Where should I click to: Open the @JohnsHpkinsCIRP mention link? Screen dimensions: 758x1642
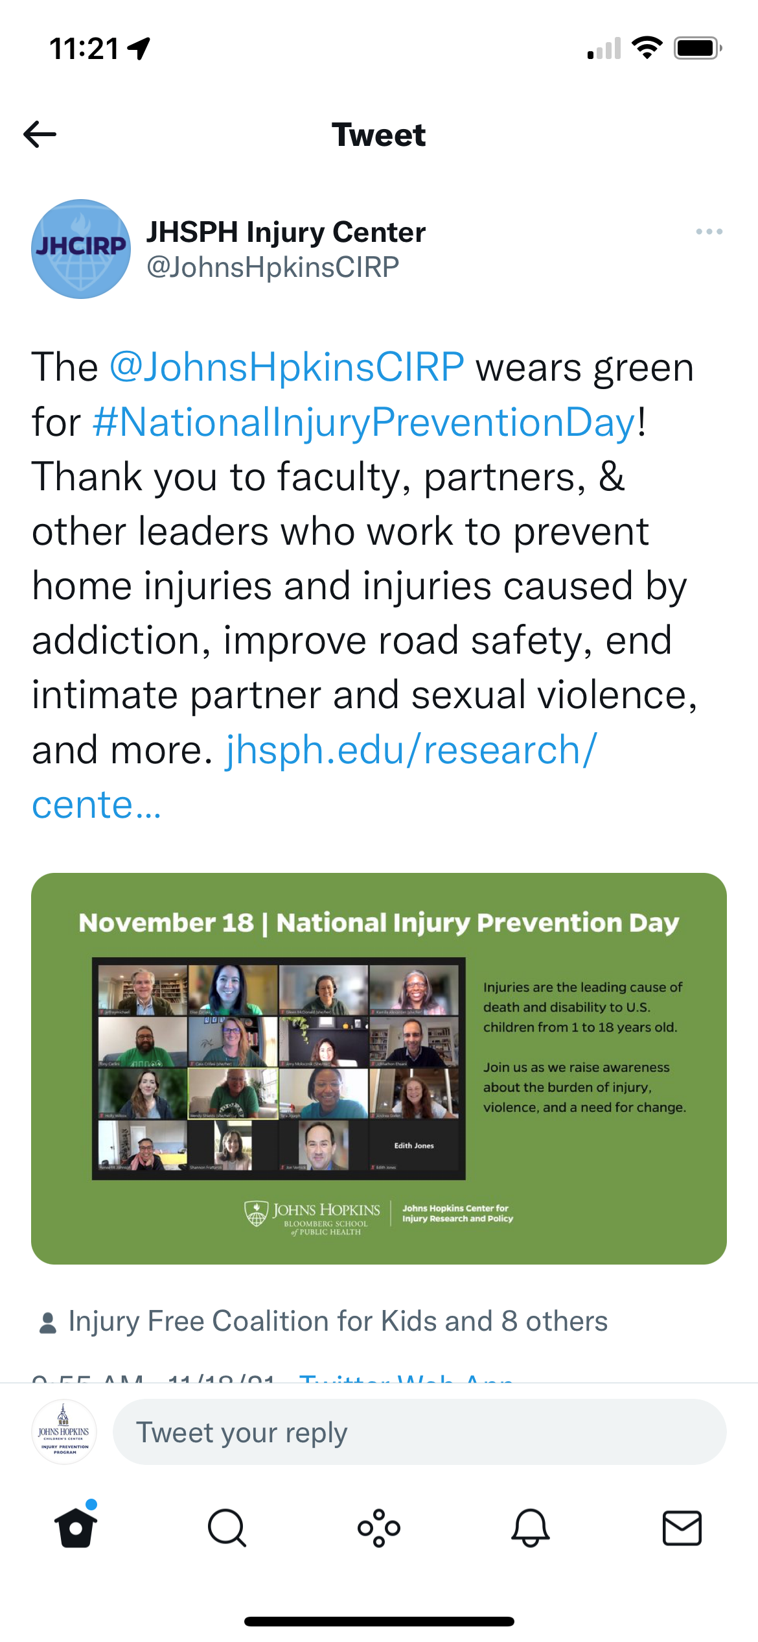(x=287, y=367)
